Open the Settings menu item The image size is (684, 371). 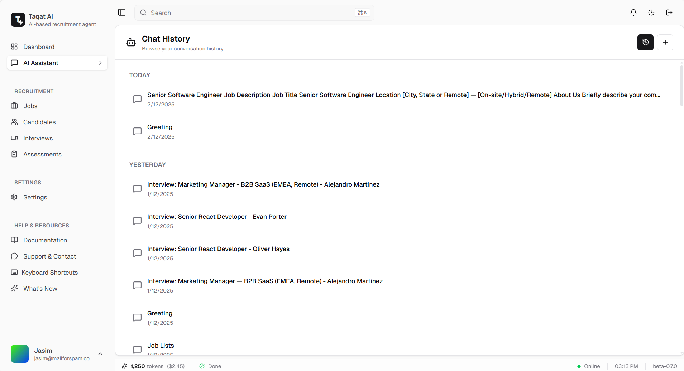35,197
